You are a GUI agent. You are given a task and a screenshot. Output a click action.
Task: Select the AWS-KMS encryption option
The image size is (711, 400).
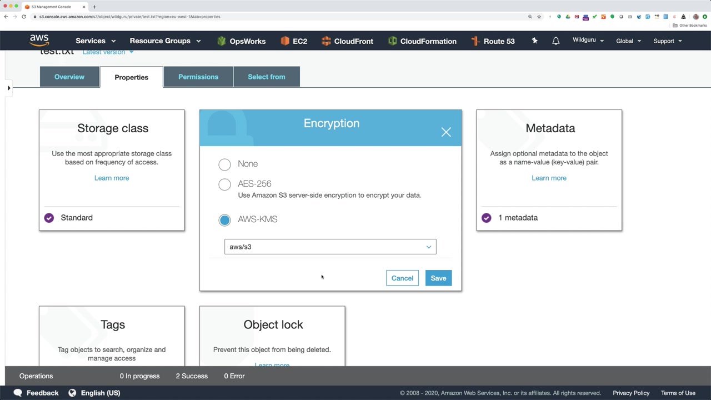(x=224, y=220)
